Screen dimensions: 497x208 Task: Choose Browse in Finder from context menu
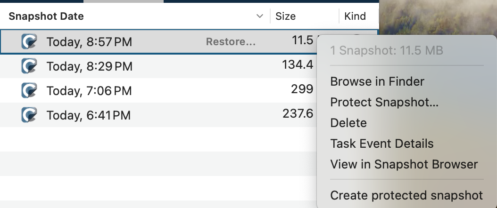point(377,81)
